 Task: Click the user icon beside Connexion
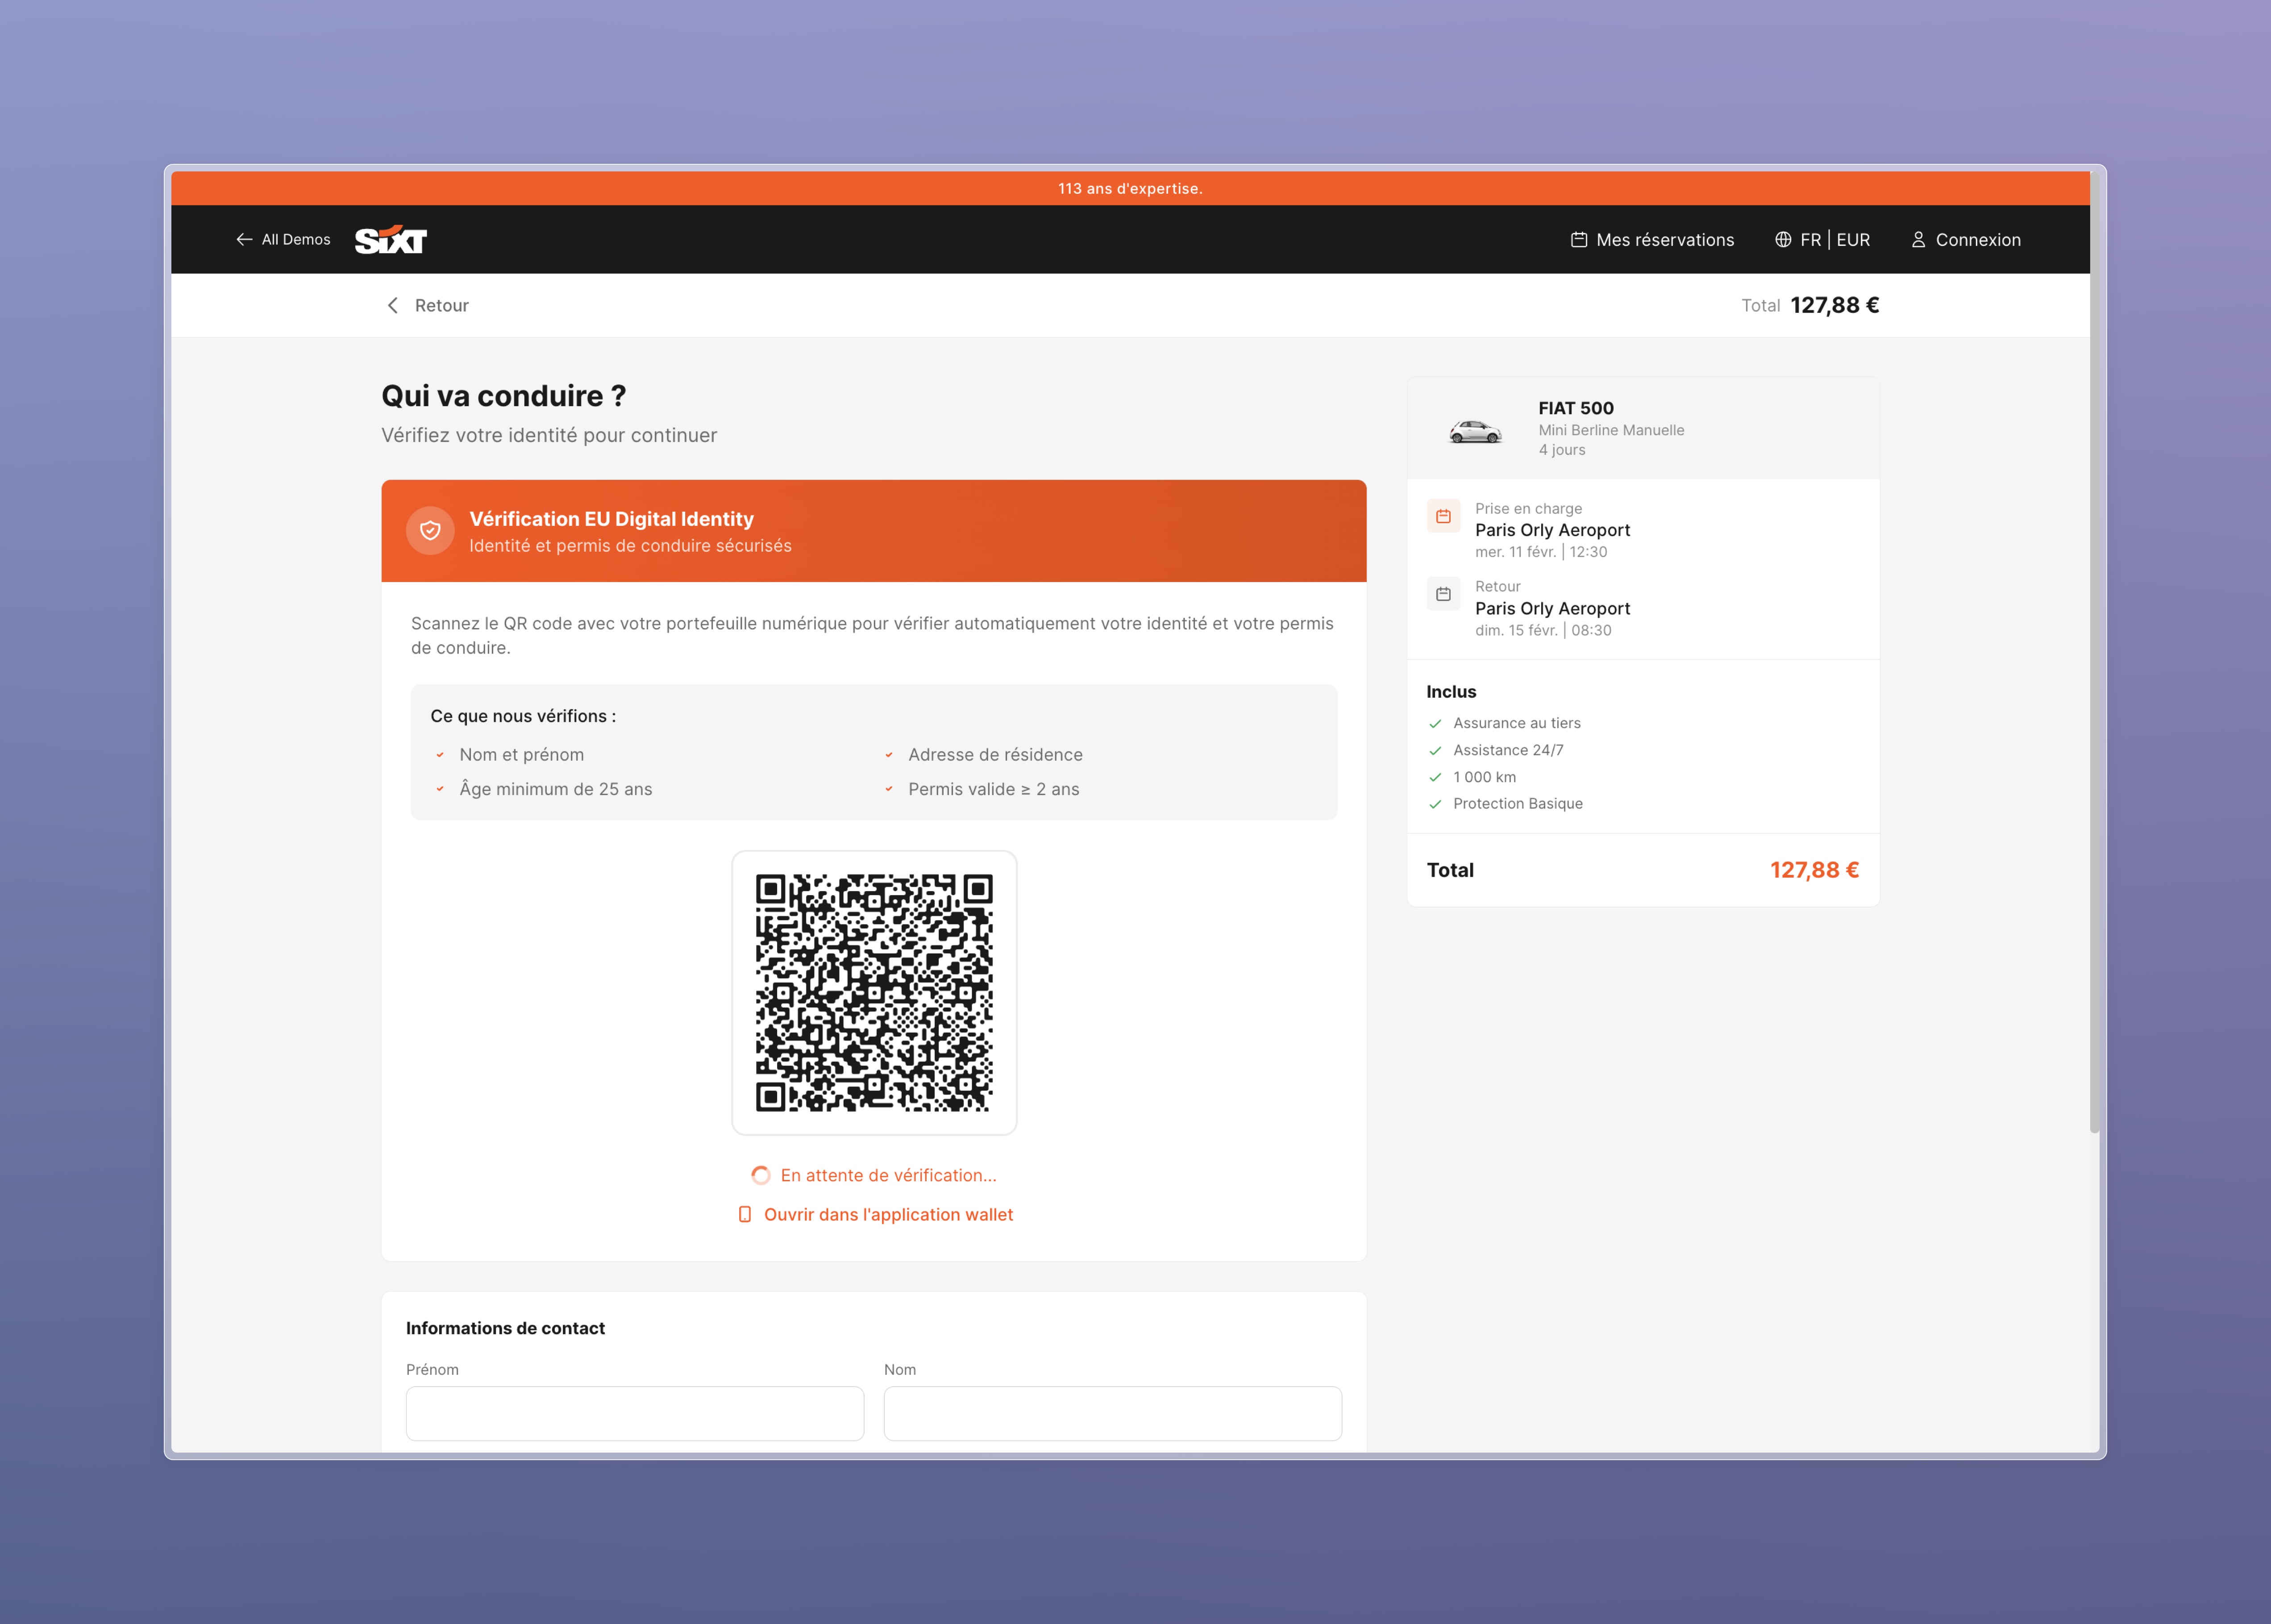(1918, 240)
